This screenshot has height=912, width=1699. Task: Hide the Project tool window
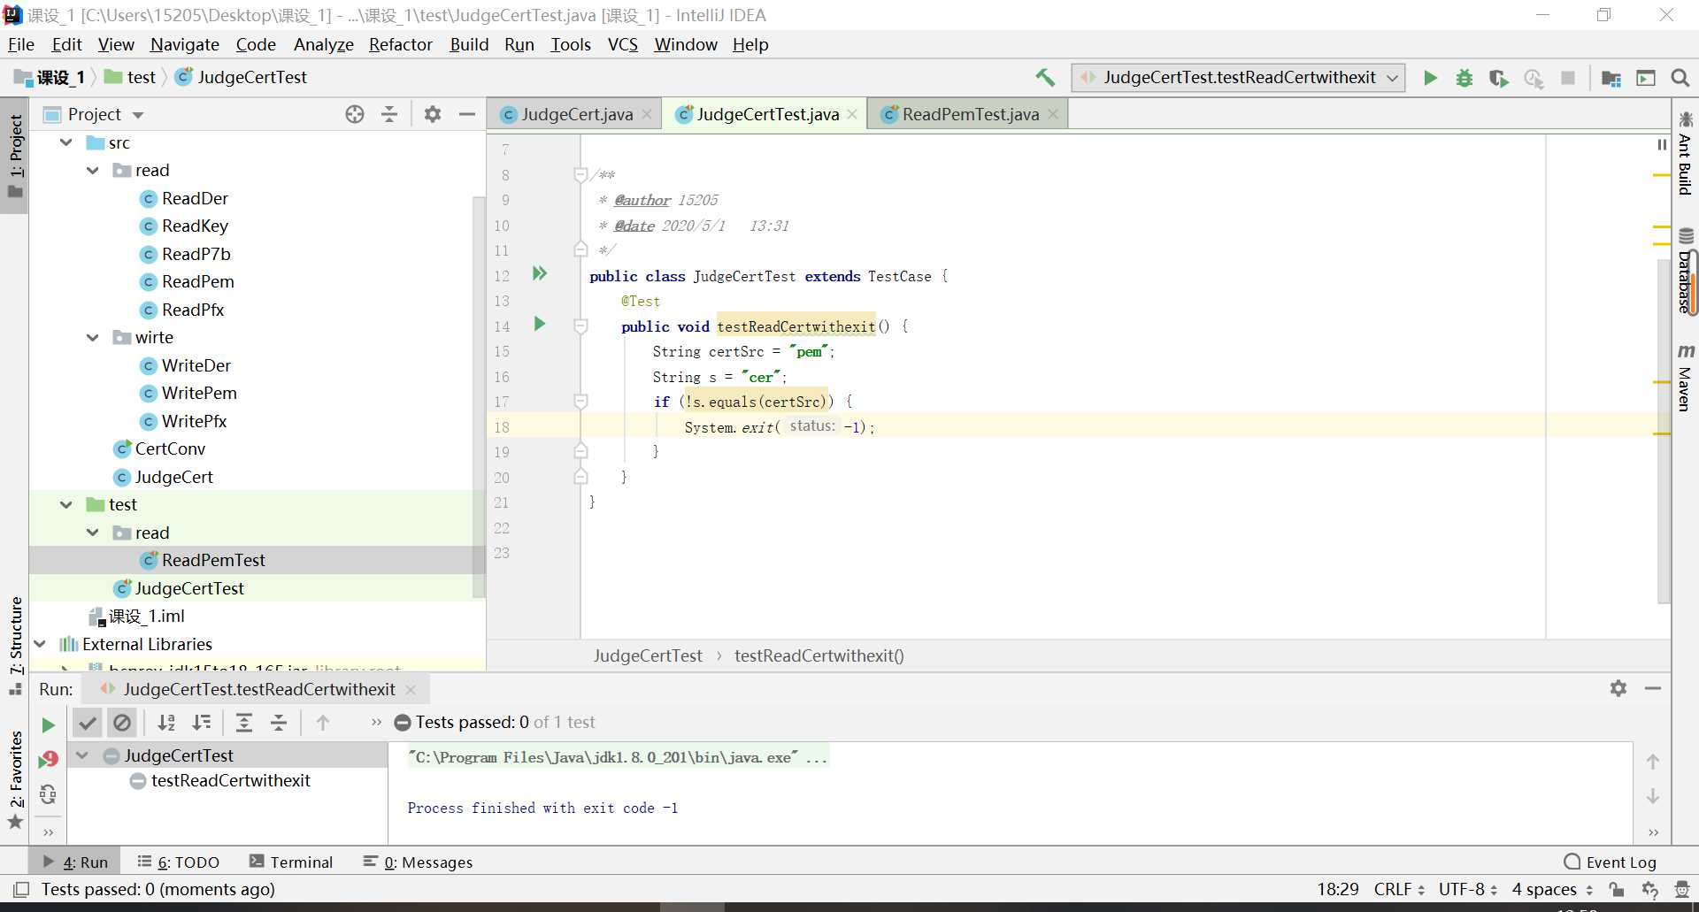click(467, 114)
